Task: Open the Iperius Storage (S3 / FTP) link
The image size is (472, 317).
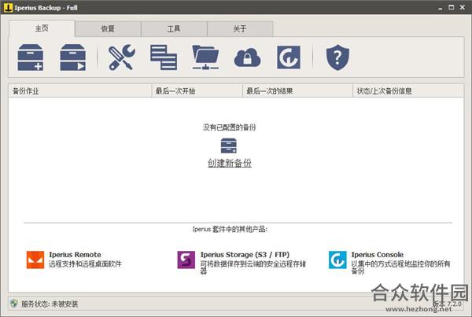Action: (x=245, y=255)
